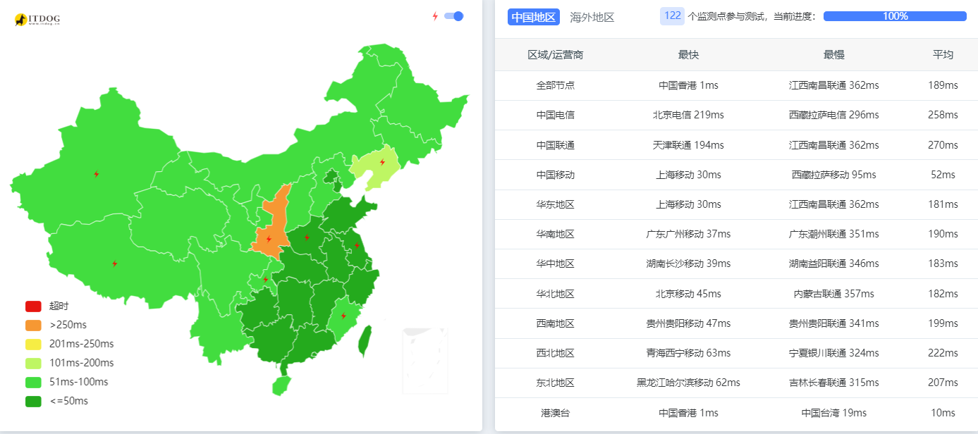Click the lightning marker on Jiangsu
This screenshot has height=434, width=978.
[x=357, y=245]
